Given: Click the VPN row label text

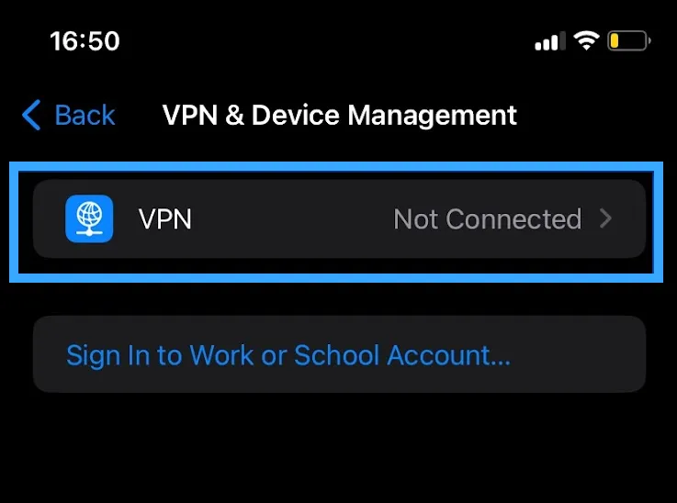Looking at the screenshot, I should (x=165, y=219).
